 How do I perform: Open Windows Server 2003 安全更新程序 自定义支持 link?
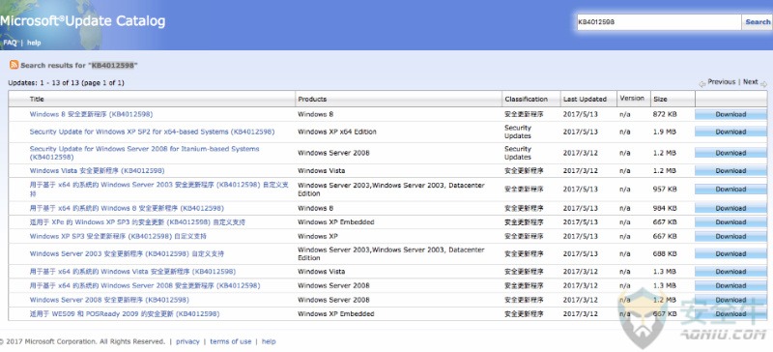coord(127,253)
